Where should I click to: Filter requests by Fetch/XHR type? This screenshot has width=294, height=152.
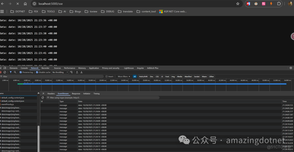(x=143, y=77)
